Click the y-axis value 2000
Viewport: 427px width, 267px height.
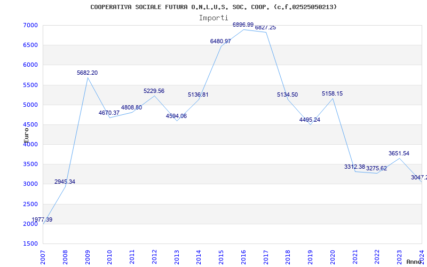point(30,224)
